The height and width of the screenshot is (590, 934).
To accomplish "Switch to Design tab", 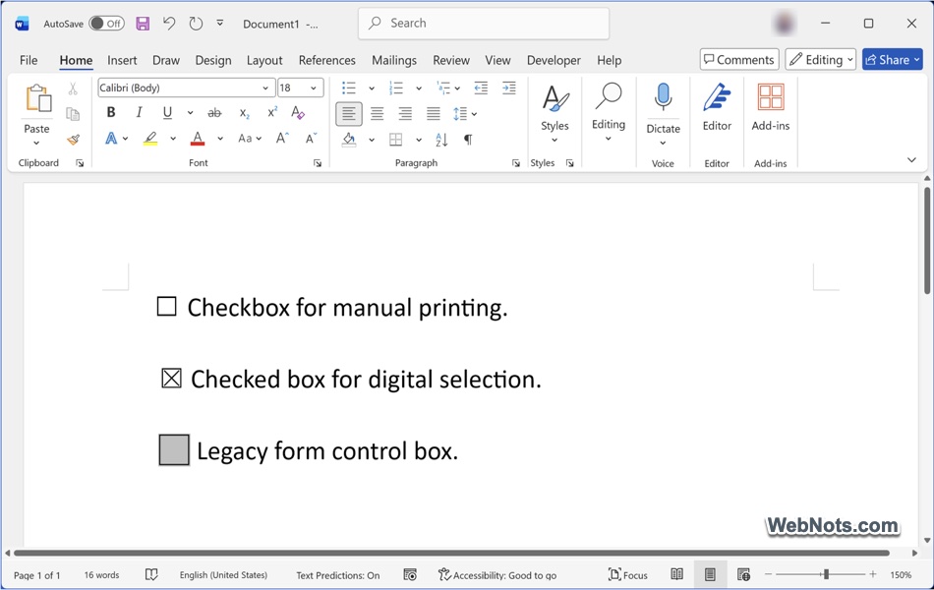I will click(x=213, y=60).
